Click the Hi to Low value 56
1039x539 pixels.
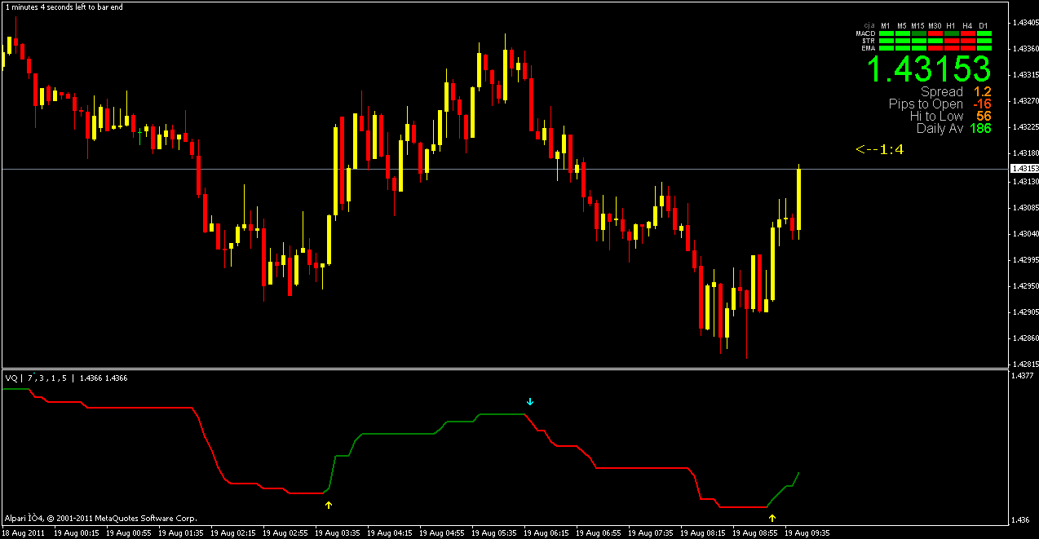click(984, 117)
